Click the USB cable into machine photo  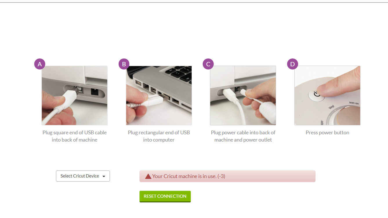coord(75,96)
